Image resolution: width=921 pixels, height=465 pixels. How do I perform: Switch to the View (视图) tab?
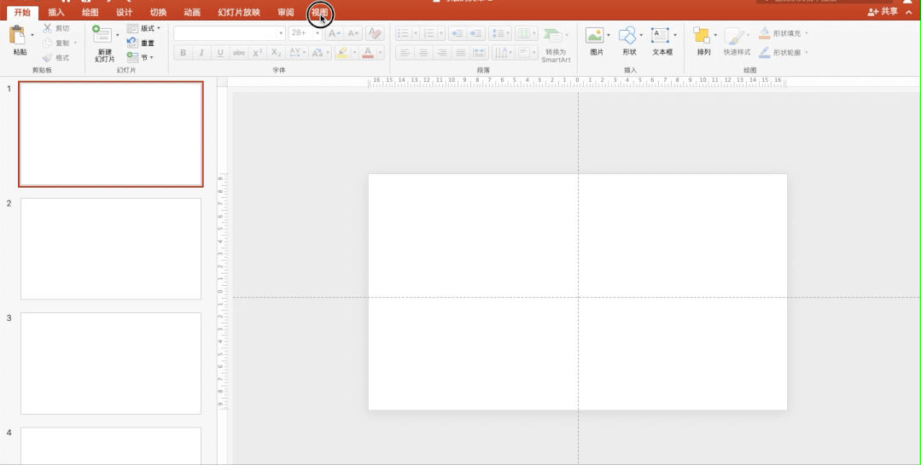pos(319,13)
